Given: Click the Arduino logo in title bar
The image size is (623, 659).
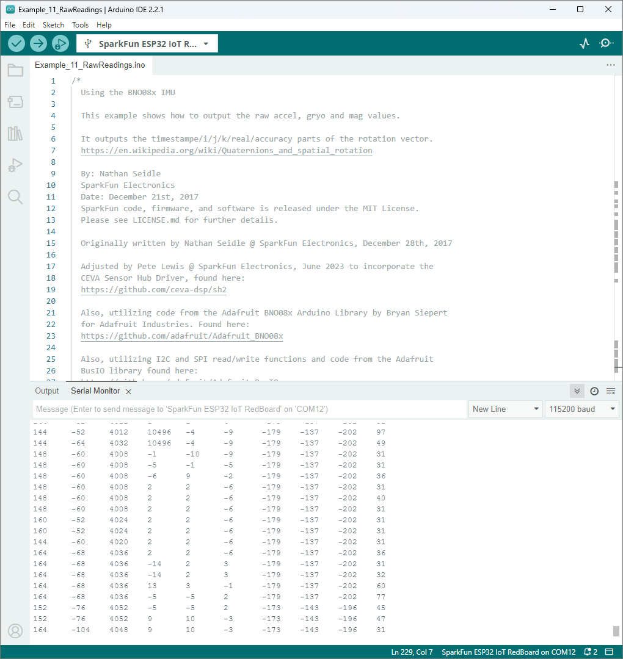Looking at the screenshot, I should coord(10,9).
